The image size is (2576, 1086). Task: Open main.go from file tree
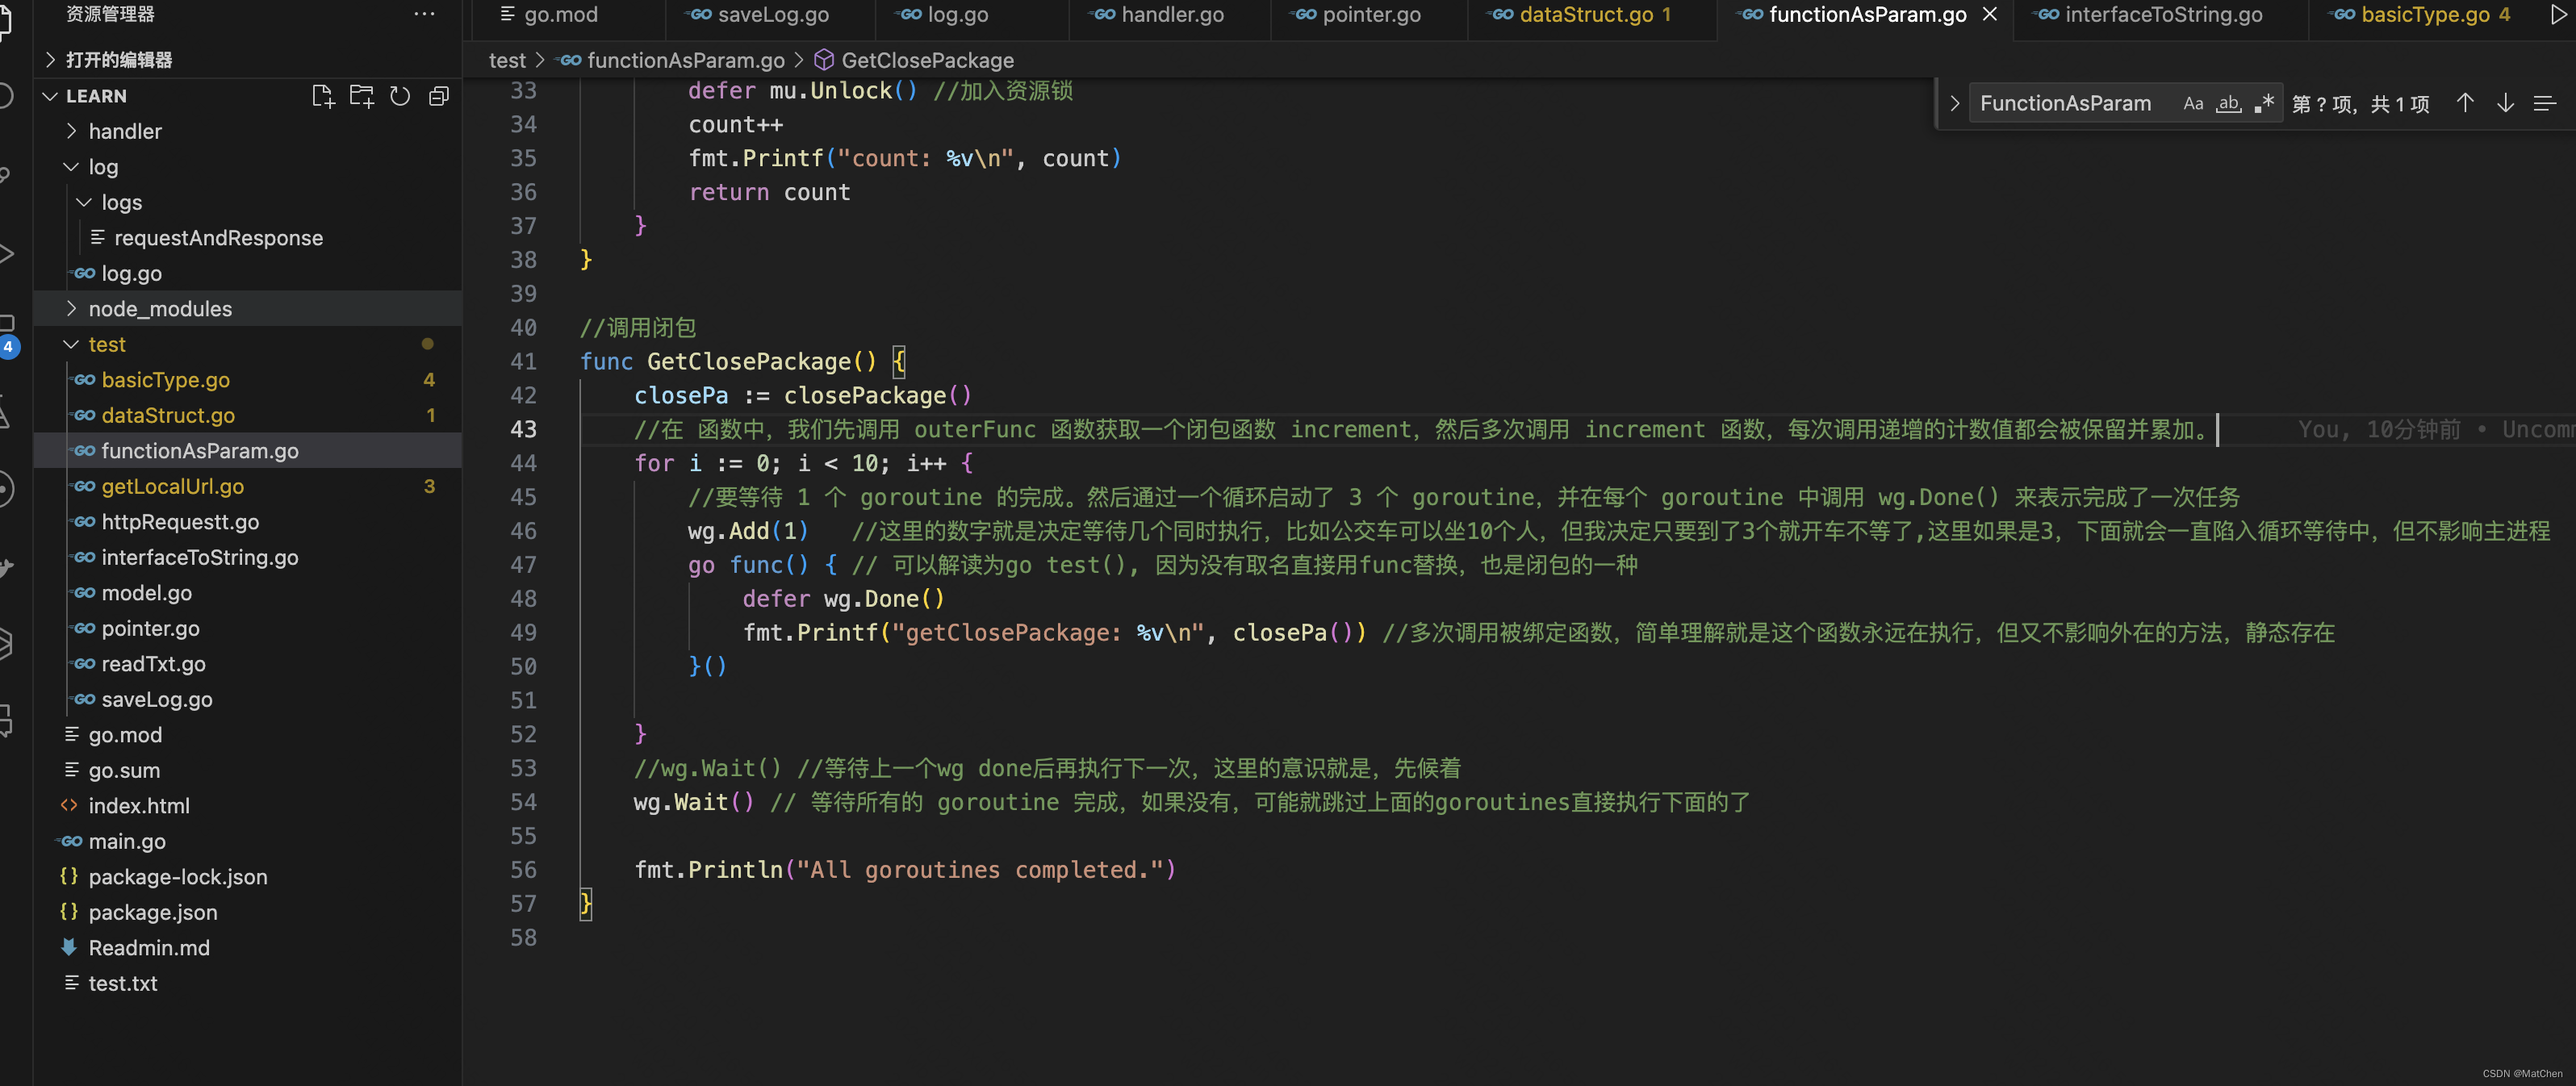pyautogui.click(x=127, y=841)
